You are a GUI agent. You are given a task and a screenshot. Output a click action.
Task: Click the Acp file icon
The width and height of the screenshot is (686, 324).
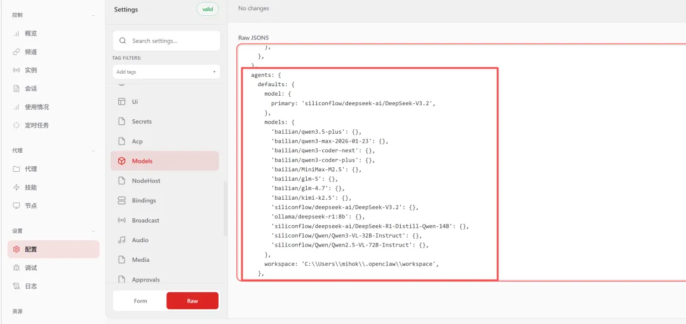[x=121, y=141]
